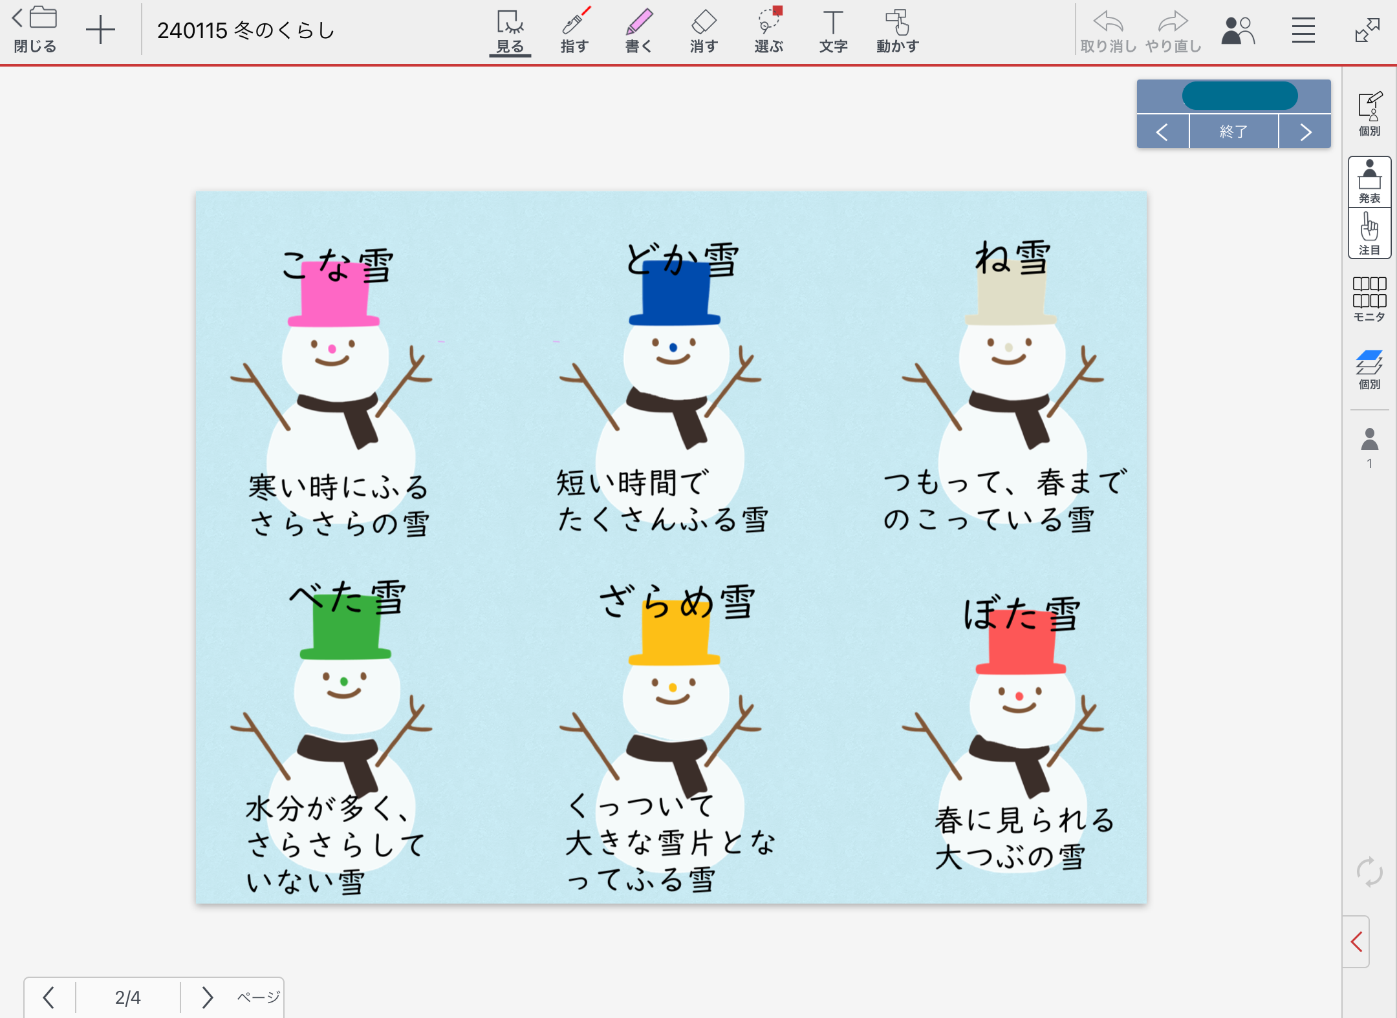This screenshot has width=1397, height=1018.
Task: Select the 消す eraser tool
Action: coord(704,30)
